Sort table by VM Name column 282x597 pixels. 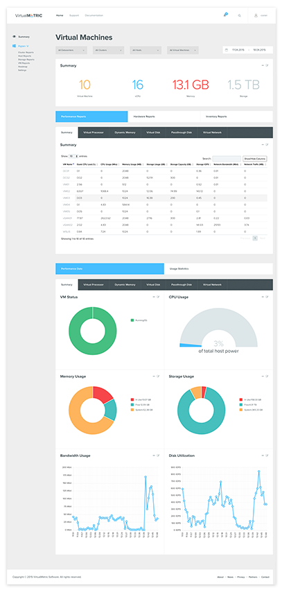pyautogui.click(x=69, y=164)
